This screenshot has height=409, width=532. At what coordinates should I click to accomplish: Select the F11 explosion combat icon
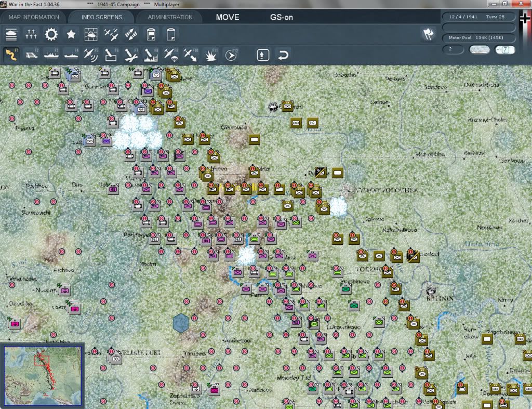pos(211,55)
